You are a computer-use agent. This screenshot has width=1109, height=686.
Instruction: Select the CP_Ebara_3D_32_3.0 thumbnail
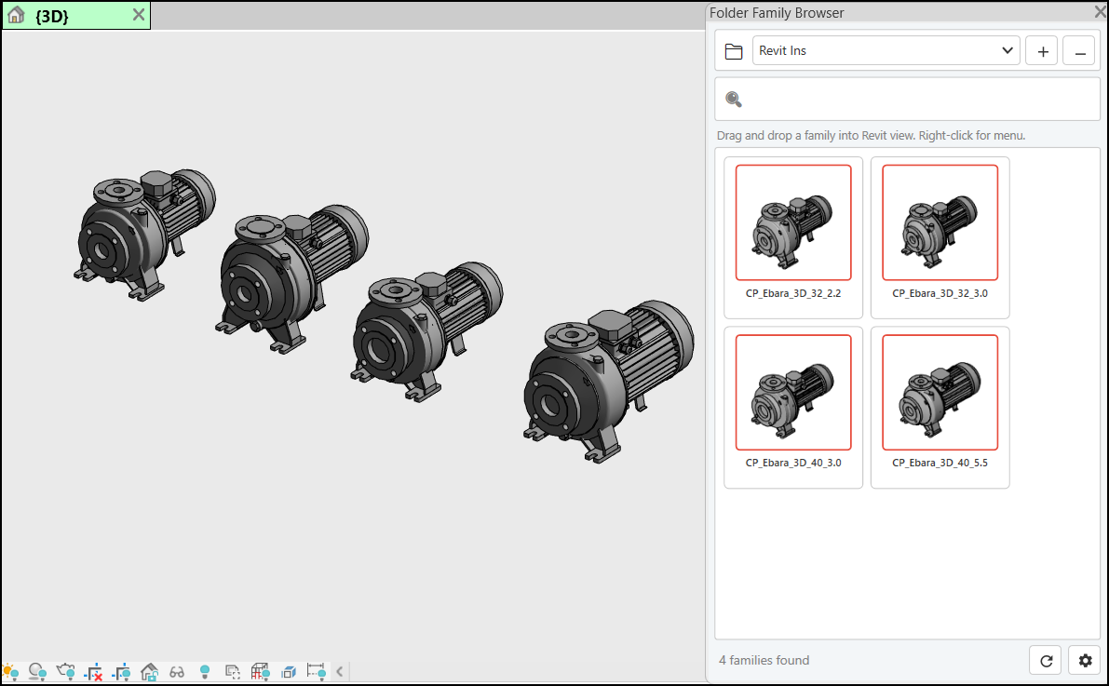940,222
